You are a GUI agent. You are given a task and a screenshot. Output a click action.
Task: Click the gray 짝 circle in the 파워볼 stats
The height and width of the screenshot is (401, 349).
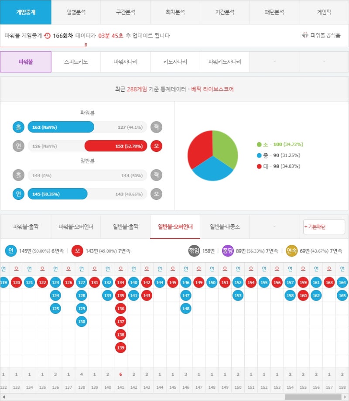point(156,127)
